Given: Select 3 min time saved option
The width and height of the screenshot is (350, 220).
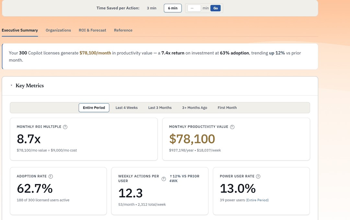Looking at the screenshot, I should [x=152, y=8].
